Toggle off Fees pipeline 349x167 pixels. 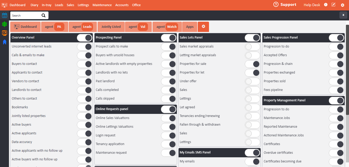(336, 90)
